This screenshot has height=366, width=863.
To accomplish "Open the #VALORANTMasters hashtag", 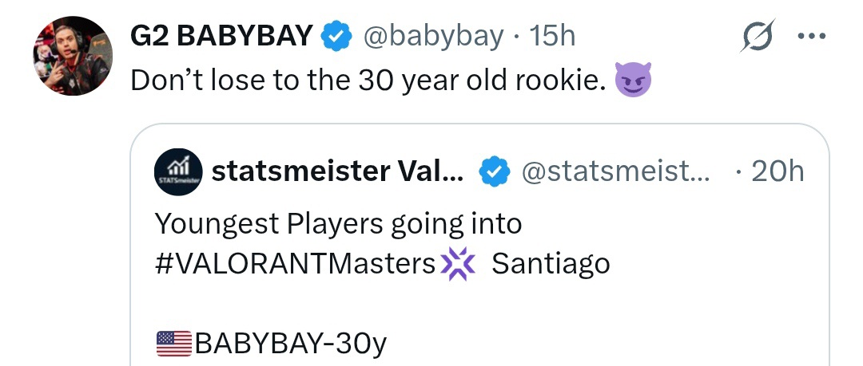I will [295, 263].
